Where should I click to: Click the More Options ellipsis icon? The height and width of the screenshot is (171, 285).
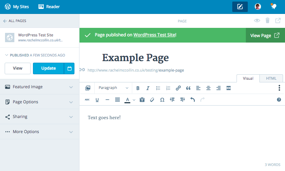click(x=7, y=132)
